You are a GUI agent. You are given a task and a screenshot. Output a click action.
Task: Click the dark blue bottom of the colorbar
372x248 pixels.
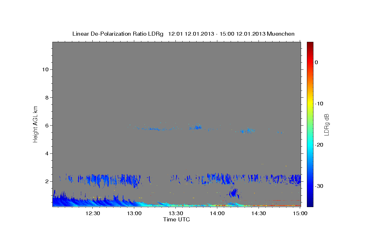coord(310,203)
